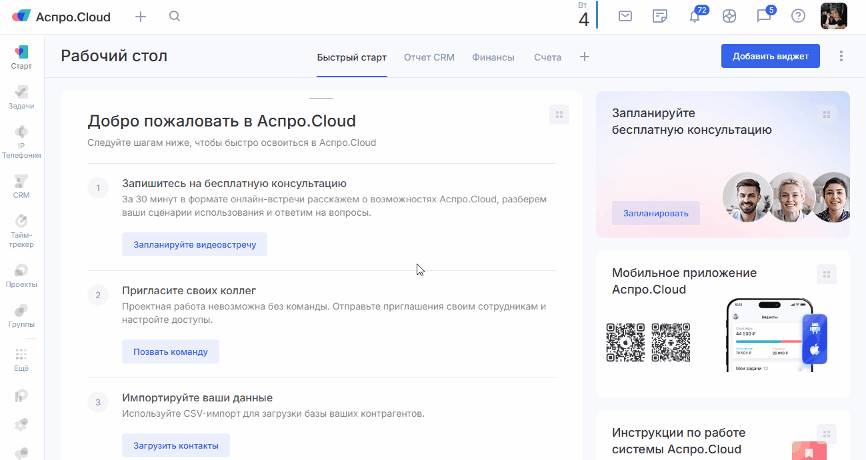
Task: Click the Загрузить контакты button
Action: (176, 445)
